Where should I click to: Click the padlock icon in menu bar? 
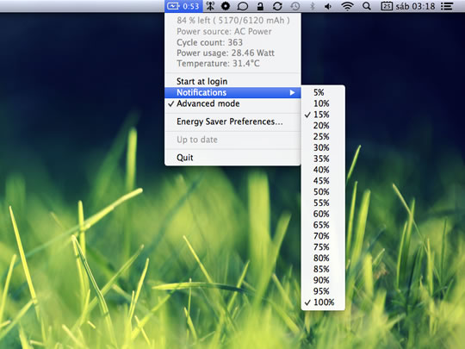pyautogui.click(x=260, y=6)
